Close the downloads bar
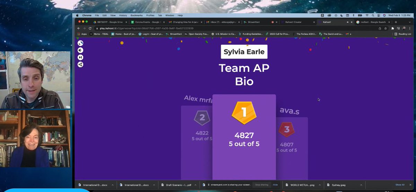 (x=410, y=185)
